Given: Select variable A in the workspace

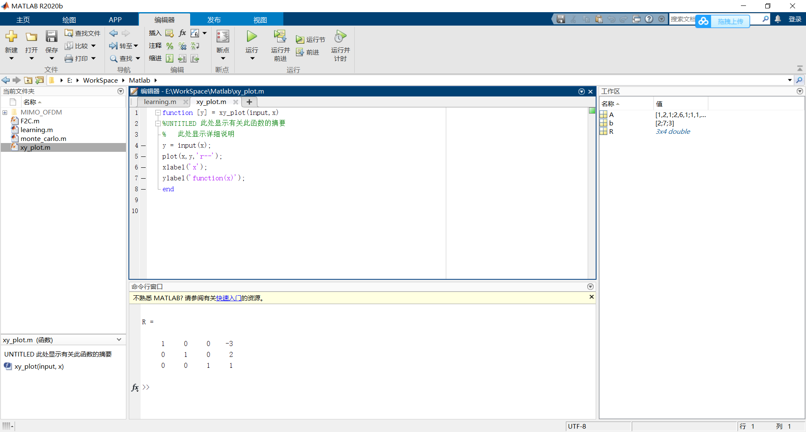Looking at the screenshot, I should click(x=611, y=115).
